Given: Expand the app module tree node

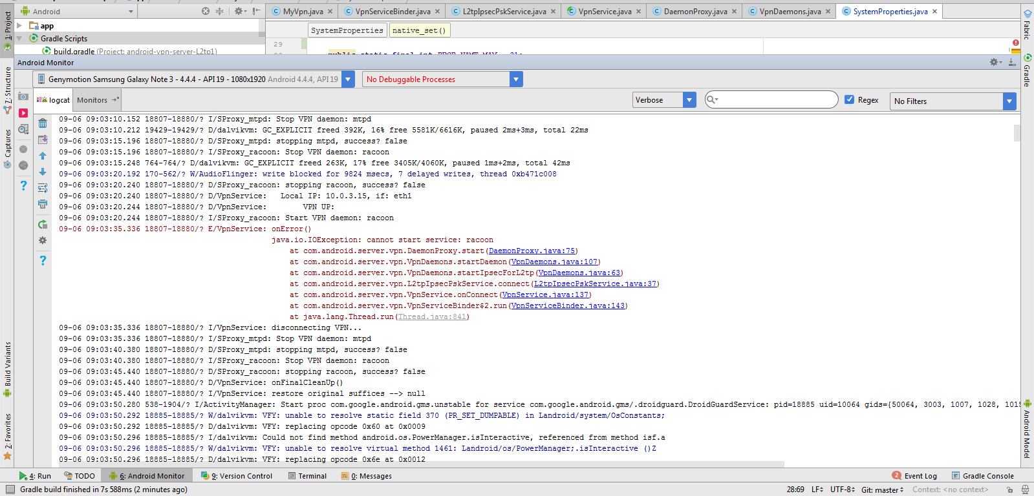Looking at the screenshot, I should (x=19, y=26).
